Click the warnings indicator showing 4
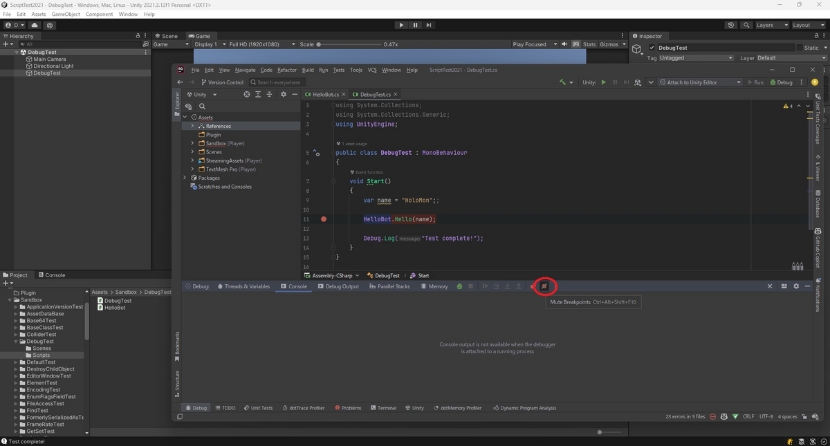Screen dimensions: 830x446 click(x=788, y=106)
